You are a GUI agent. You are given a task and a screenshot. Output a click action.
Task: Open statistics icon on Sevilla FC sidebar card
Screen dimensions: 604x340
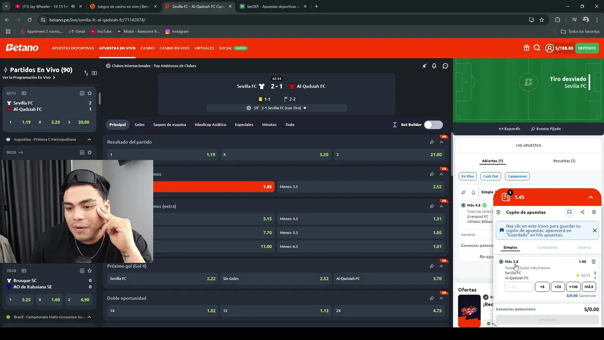82,93
